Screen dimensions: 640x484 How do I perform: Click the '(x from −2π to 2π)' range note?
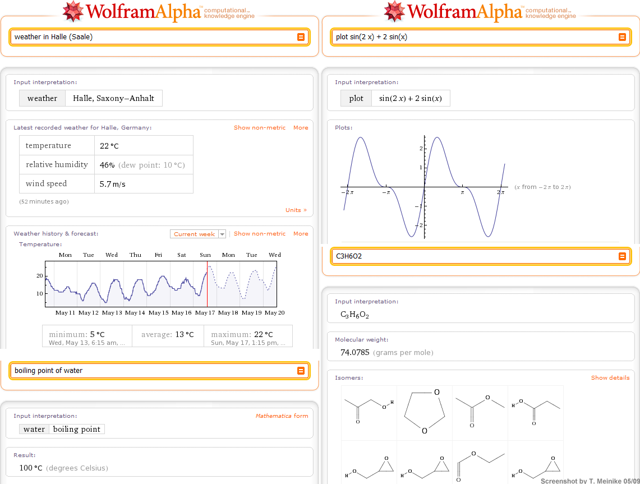click(x=542, y=187)
